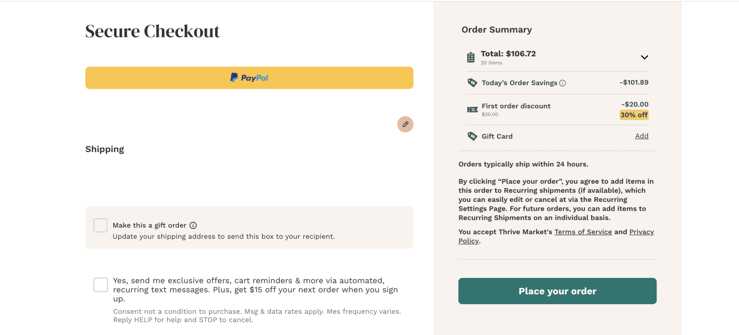Click the Total: $106.72 summary text
Viewport: 739px width, 335px height.
coord(508,54)
